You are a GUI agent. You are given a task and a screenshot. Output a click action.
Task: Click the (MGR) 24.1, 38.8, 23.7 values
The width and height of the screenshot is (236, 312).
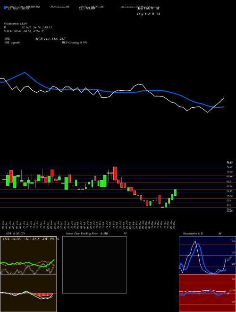tap(50, 39)
